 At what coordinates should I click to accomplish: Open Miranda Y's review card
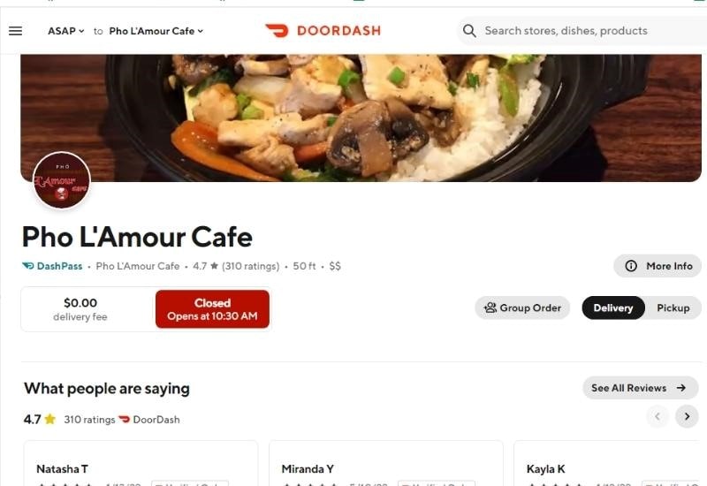click(386, 463)
